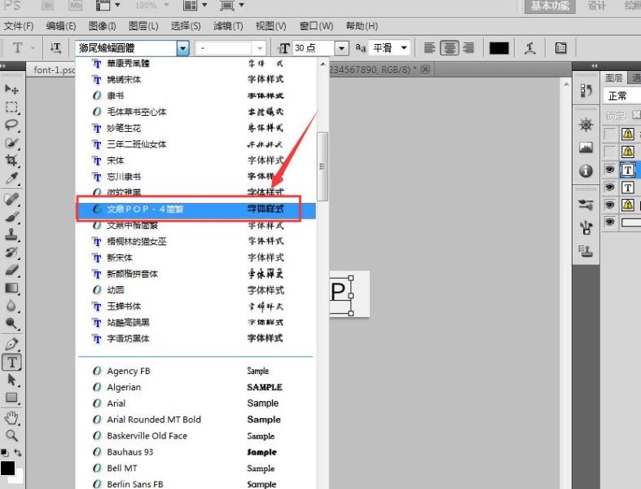Toggle visibility of warning layer below text layers

coord(610,205)
